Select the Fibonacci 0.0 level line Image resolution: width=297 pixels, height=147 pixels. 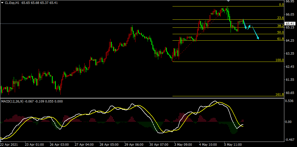tap(228, 6)
